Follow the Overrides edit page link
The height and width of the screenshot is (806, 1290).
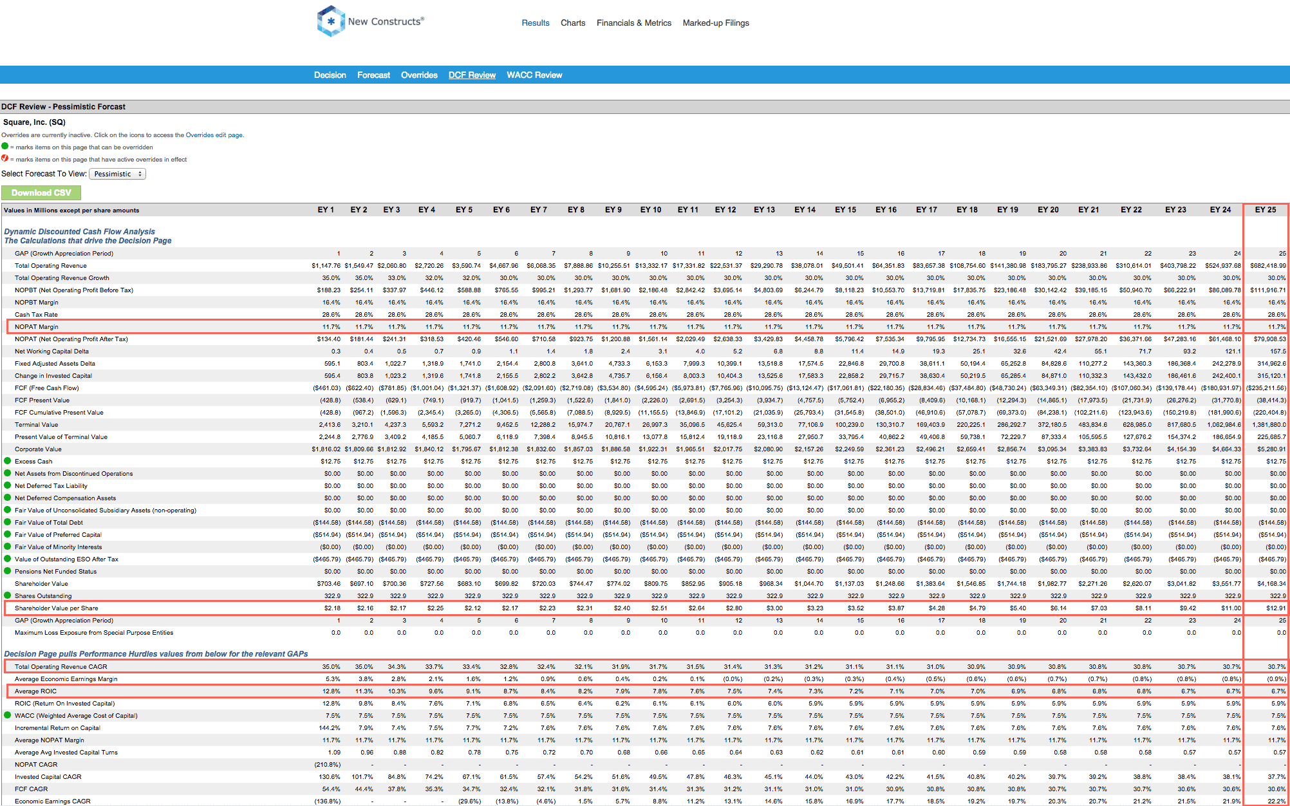pyautogui.click(x=214, y=135)
